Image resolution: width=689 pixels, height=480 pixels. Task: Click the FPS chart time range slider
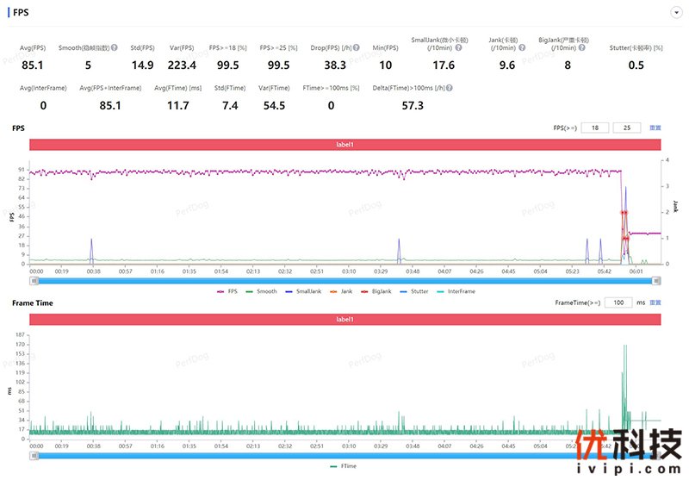pyautogui.click(x=344, y=280)
